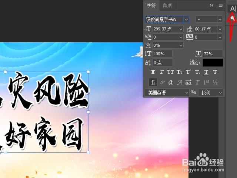The width and height of the screenshot is (237, 178).
Task: Expand the font style dropdown arrow
Action: [x=220, y=20]
